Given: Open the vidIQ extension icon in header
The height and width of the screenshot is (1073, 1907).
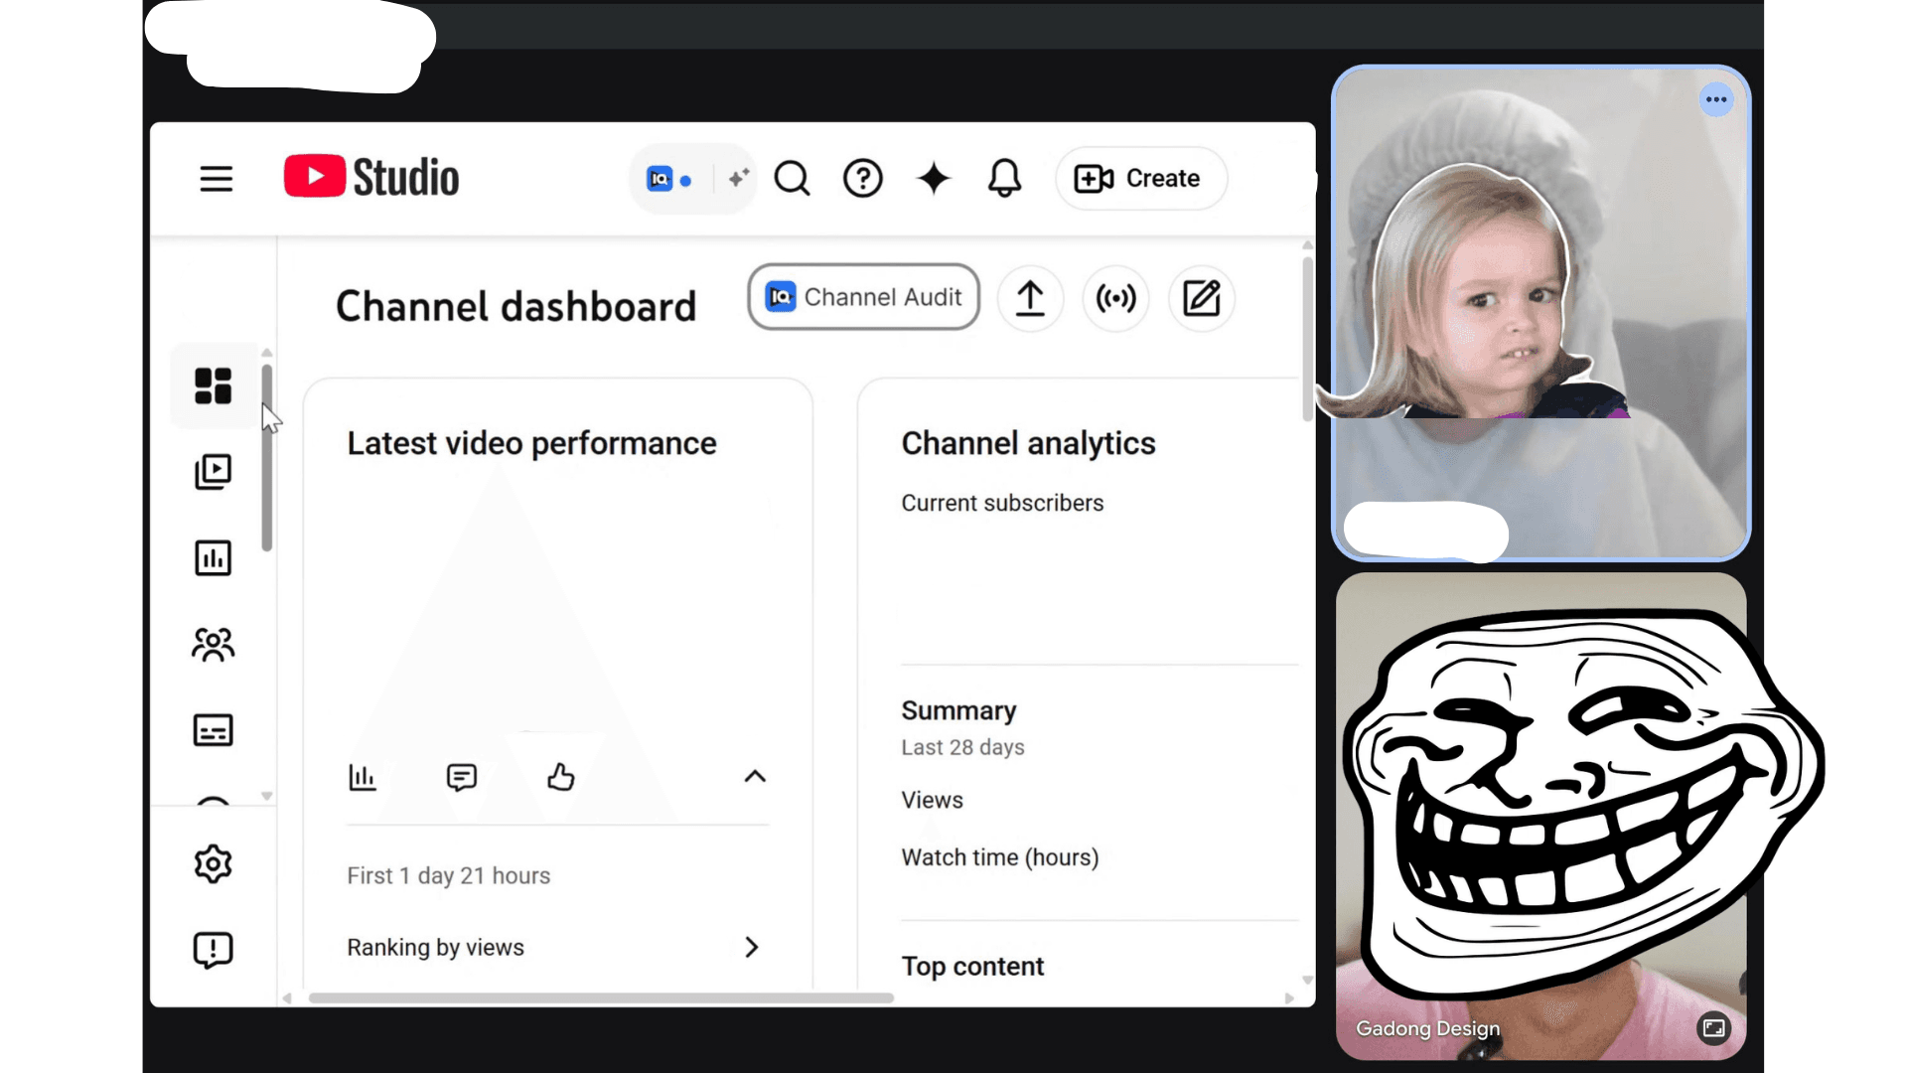Looking at the screenshot, I should pos(660,179).
